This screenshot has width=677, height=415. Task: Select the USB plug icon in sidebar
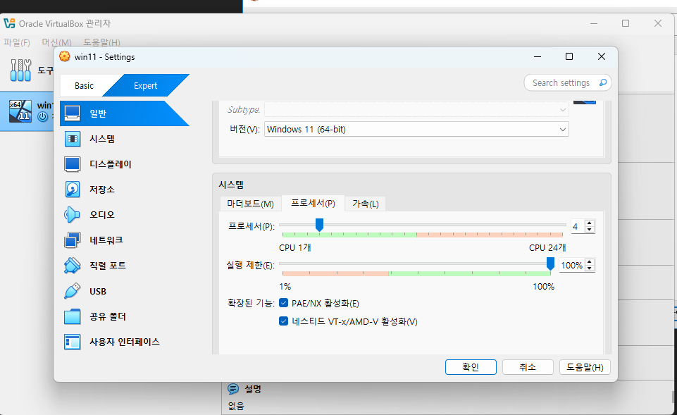click(72, 291)
